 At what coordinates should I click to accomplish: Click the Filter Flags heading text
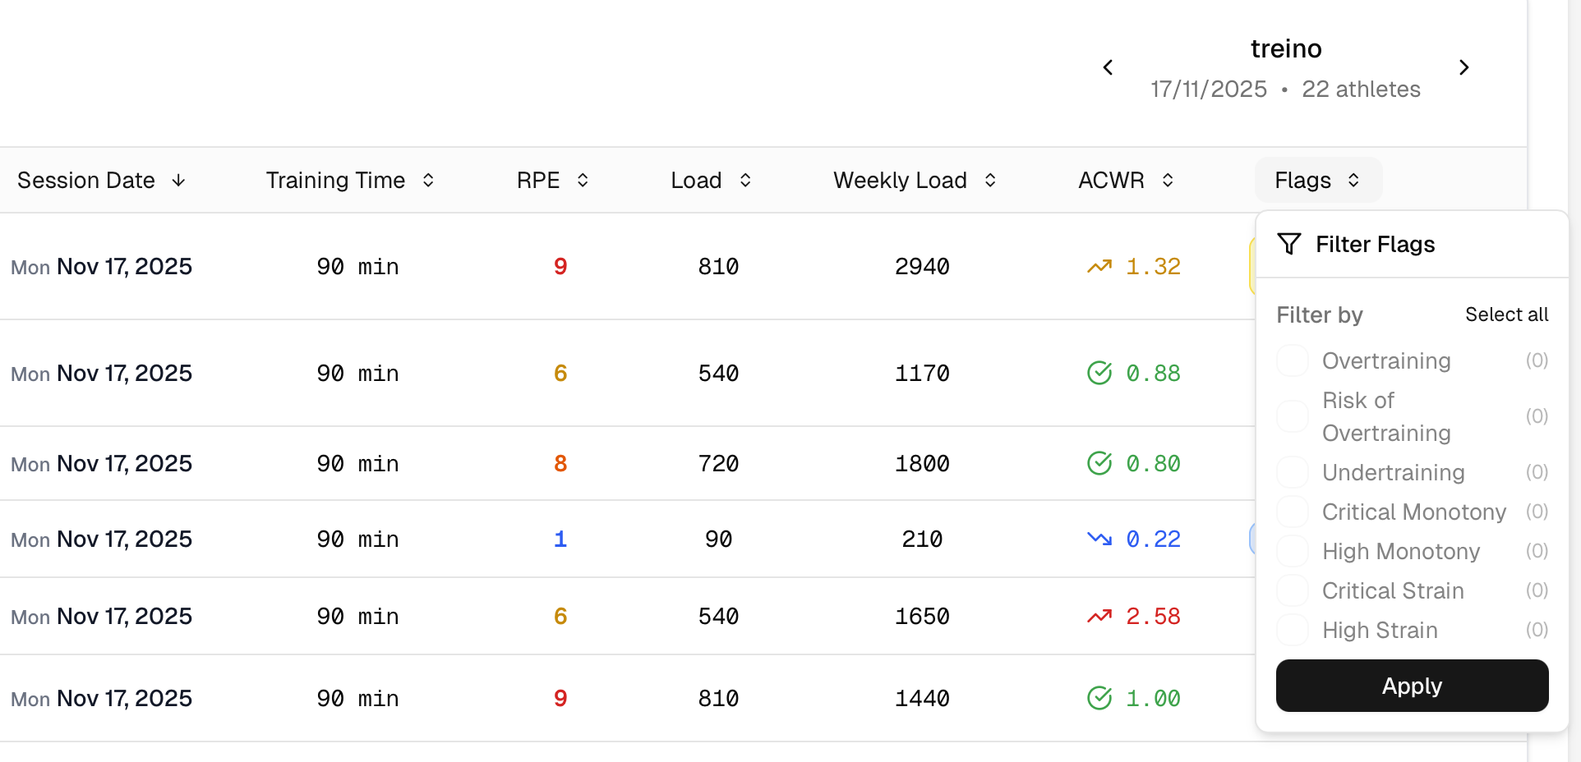(1375, 244)
